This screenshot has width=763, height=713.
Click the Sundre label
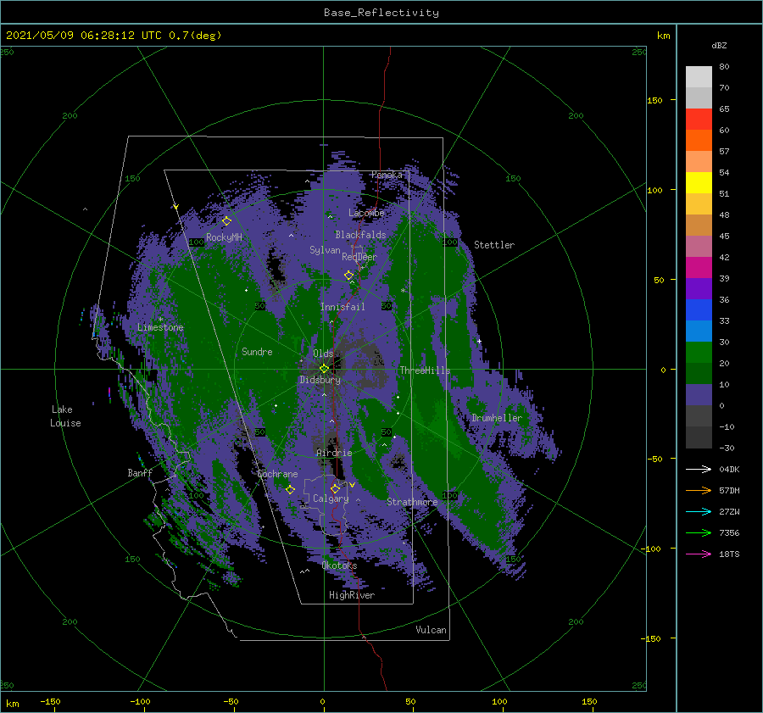pyautogui.click(x=257, y=351)
